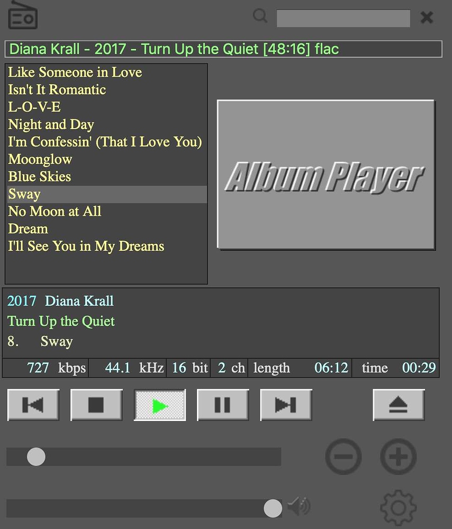Click the elapsed time "00:29" display

[419, 368]
